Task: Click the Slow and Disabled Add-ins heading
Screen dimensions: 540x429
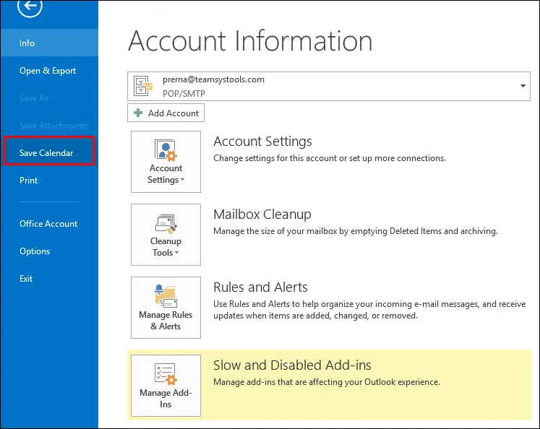Action: coord(292,365)
